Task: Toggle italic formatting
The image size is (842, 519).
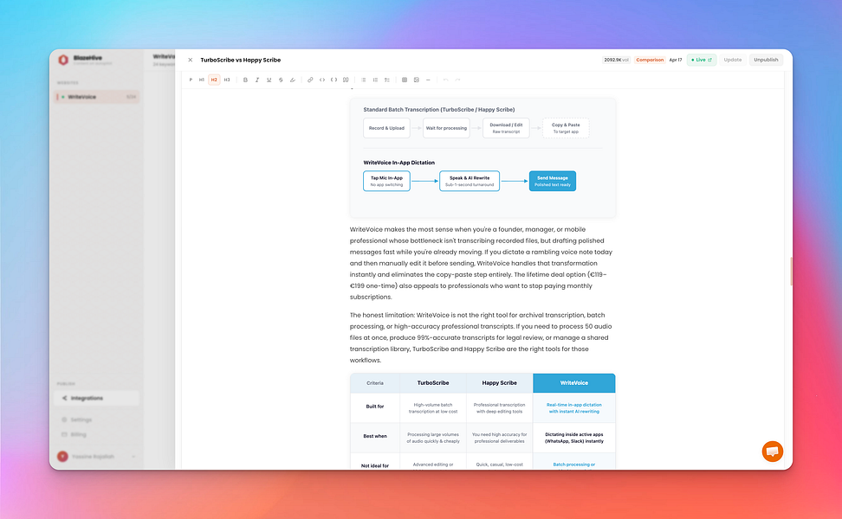Action: tap(257, 80)
